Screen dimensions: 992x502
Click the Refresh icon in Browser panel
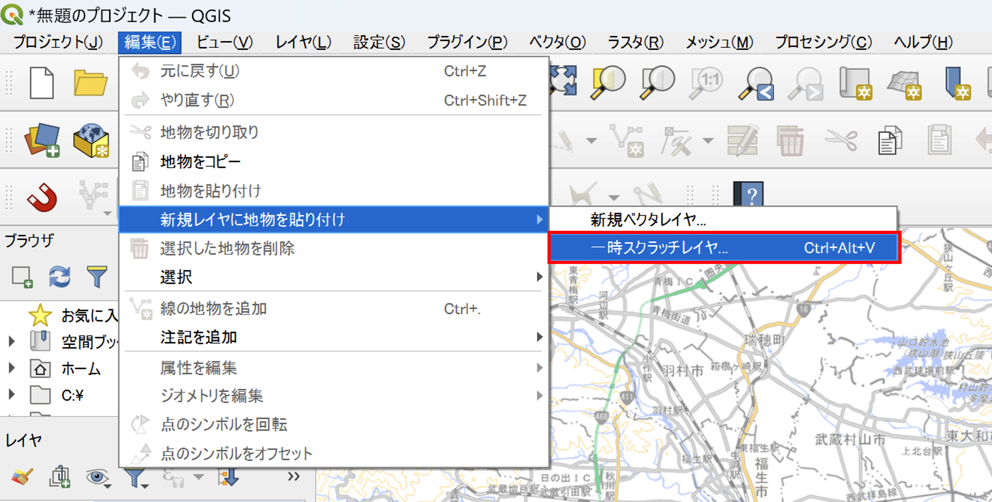point(59,277)
